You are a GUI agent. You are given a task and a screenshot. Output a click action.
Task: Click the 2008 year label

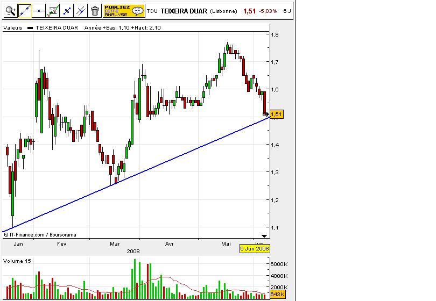[133, 252]
